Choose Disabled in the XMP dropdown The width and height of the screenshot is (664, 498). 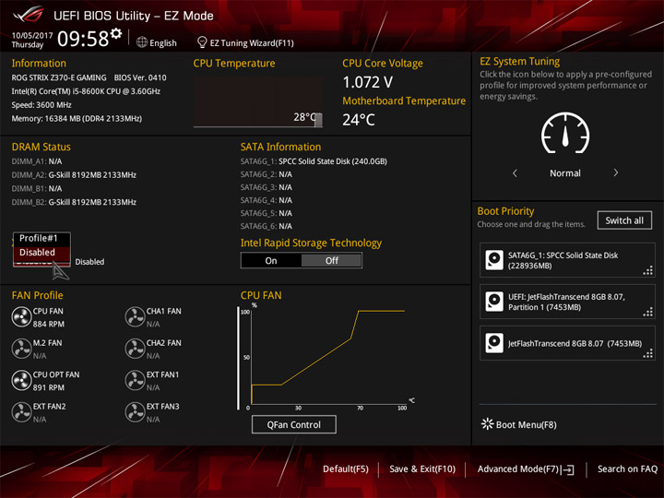pos(41,253)
